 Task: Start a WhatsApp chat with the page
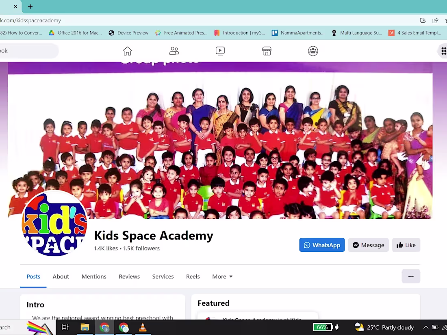click(x=322, y=245)
